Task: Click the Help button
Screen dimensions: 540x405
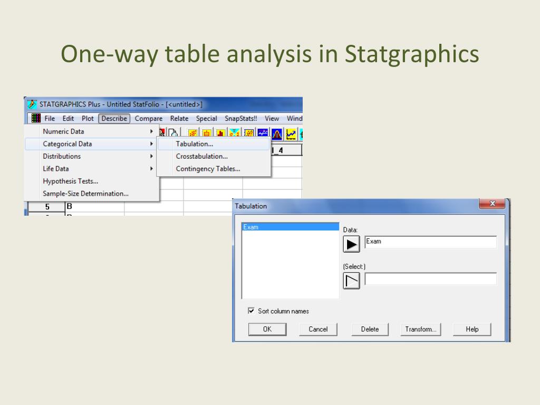Action: [x=472, y=329]
